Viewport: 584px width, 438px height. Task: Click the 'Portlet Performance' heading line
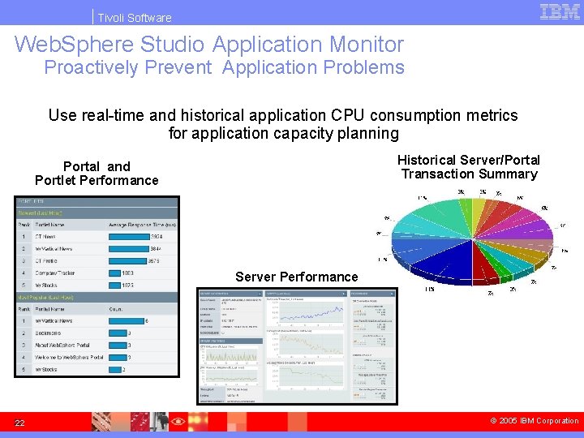point(97,180)
